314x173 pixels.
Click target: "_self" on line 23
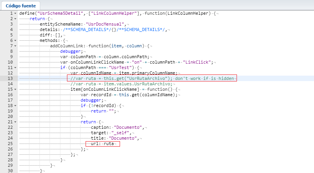(110, 132)
